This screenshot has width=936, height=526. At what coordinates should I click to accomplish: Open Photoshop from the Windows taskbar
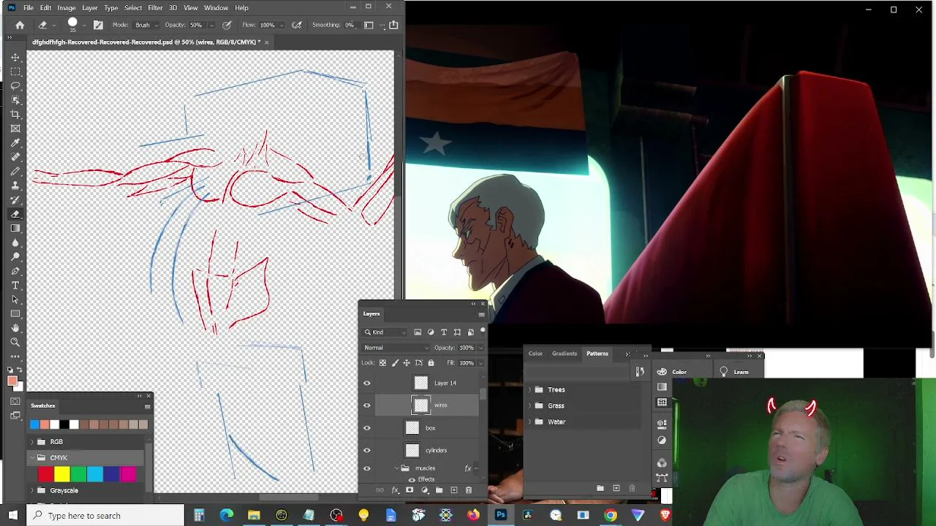coord(501,516)
